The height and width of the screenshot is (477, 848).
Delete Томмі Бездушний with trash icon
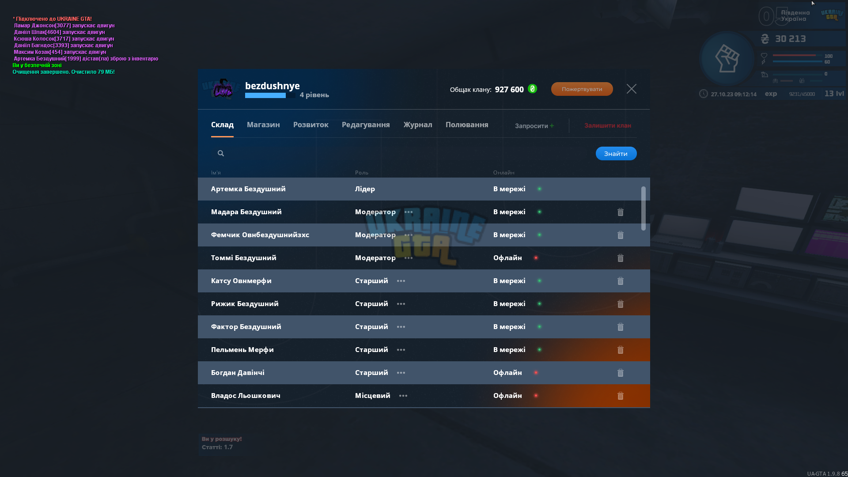click(621, 258)
